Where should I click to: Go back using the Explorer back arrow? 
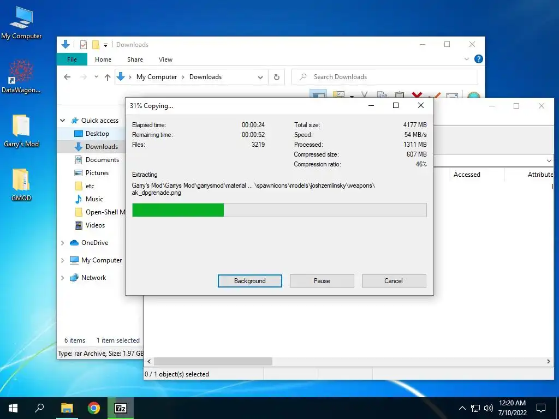point(67,77)
